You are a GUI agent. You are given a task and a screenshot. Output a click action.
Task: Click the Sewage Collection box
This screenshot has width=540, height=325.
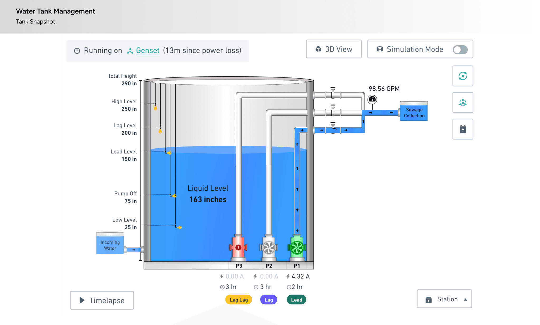[414, 112]
